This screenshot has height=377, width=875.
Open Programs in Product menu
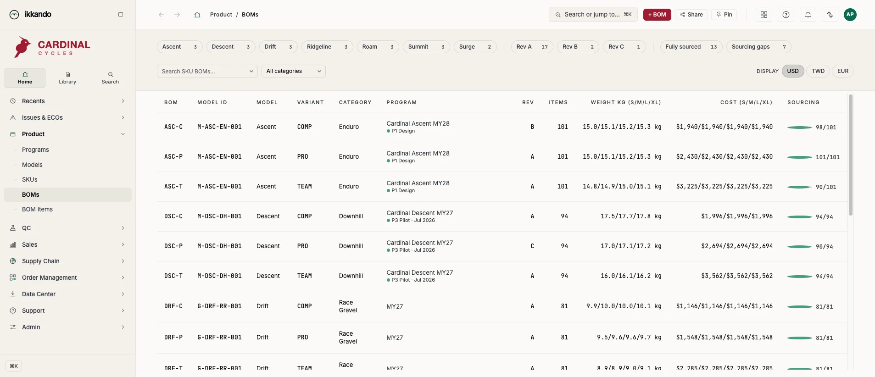(35, 150)
